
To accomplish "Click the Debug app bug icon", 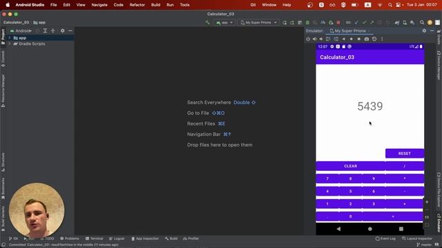I will (307, 23).
